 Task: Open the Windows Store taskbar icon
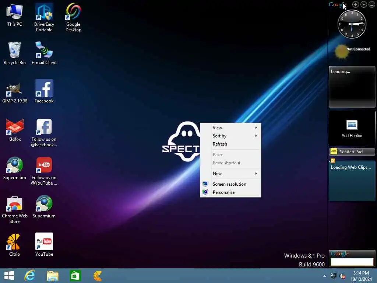(x=75, y=276)
